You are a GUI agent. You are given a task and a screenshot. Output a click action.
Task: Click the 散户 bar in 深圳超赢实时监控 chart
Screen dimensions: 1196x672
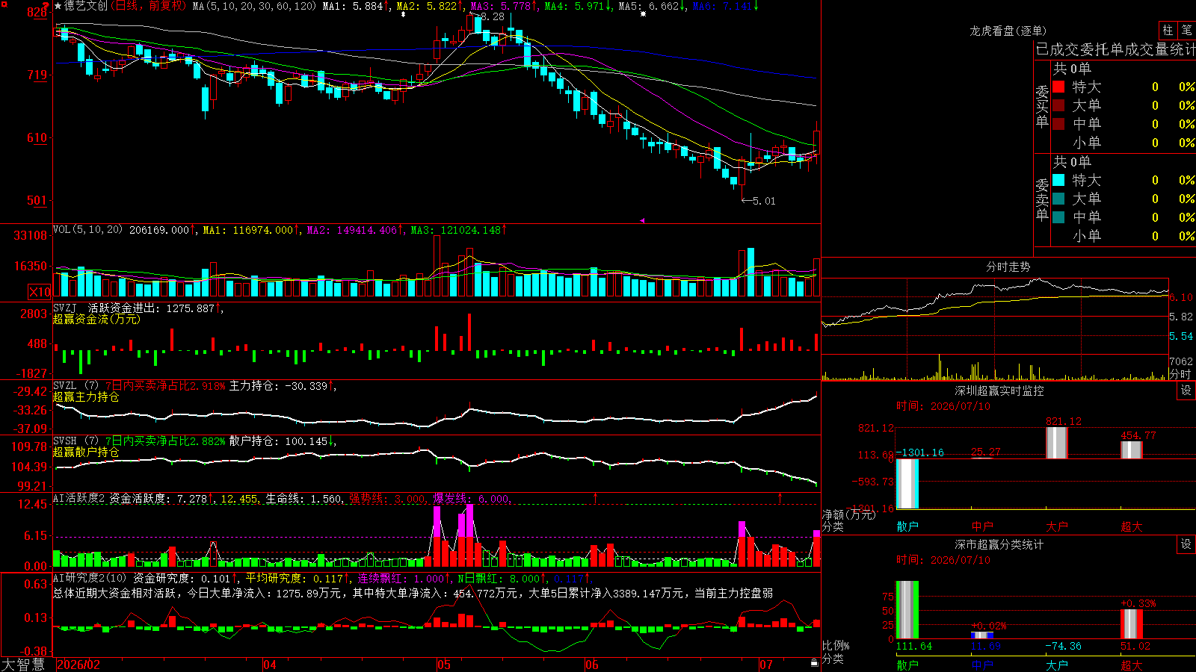click(907, 484)
